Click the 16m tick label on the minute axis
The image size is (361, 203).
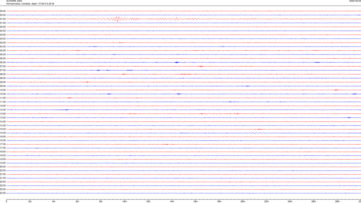pyautogui.click(x=196, y=201)
